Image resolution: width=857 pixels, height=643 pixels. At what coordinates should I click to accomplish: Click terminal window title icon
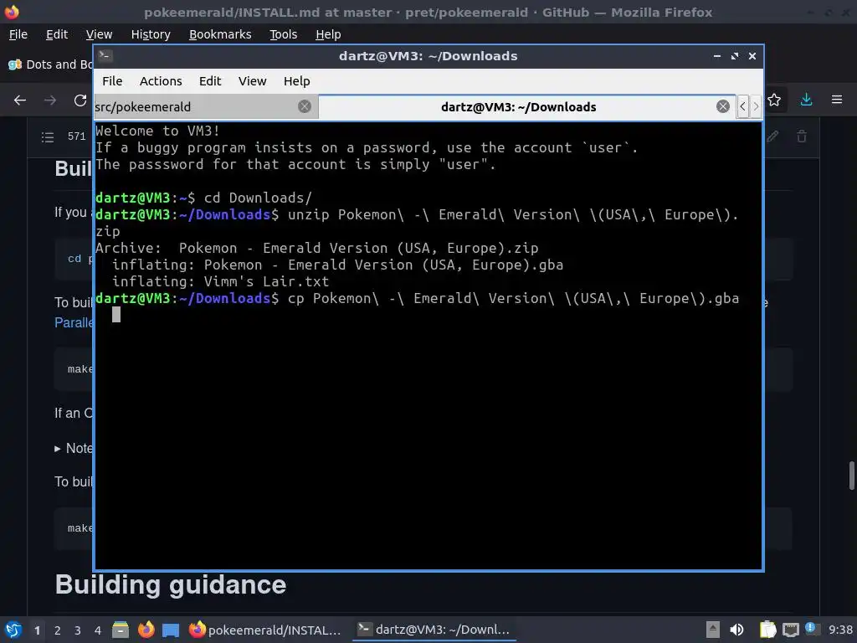click(105, 56)
